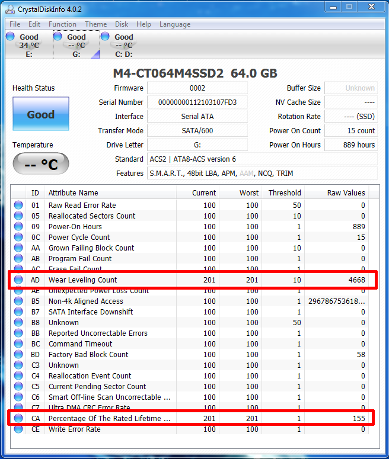This screenshot has width=389, height=459.
Task: Click status icon for Reallocation Event Count
Action: pyautogui.click(x=18, y=375)
